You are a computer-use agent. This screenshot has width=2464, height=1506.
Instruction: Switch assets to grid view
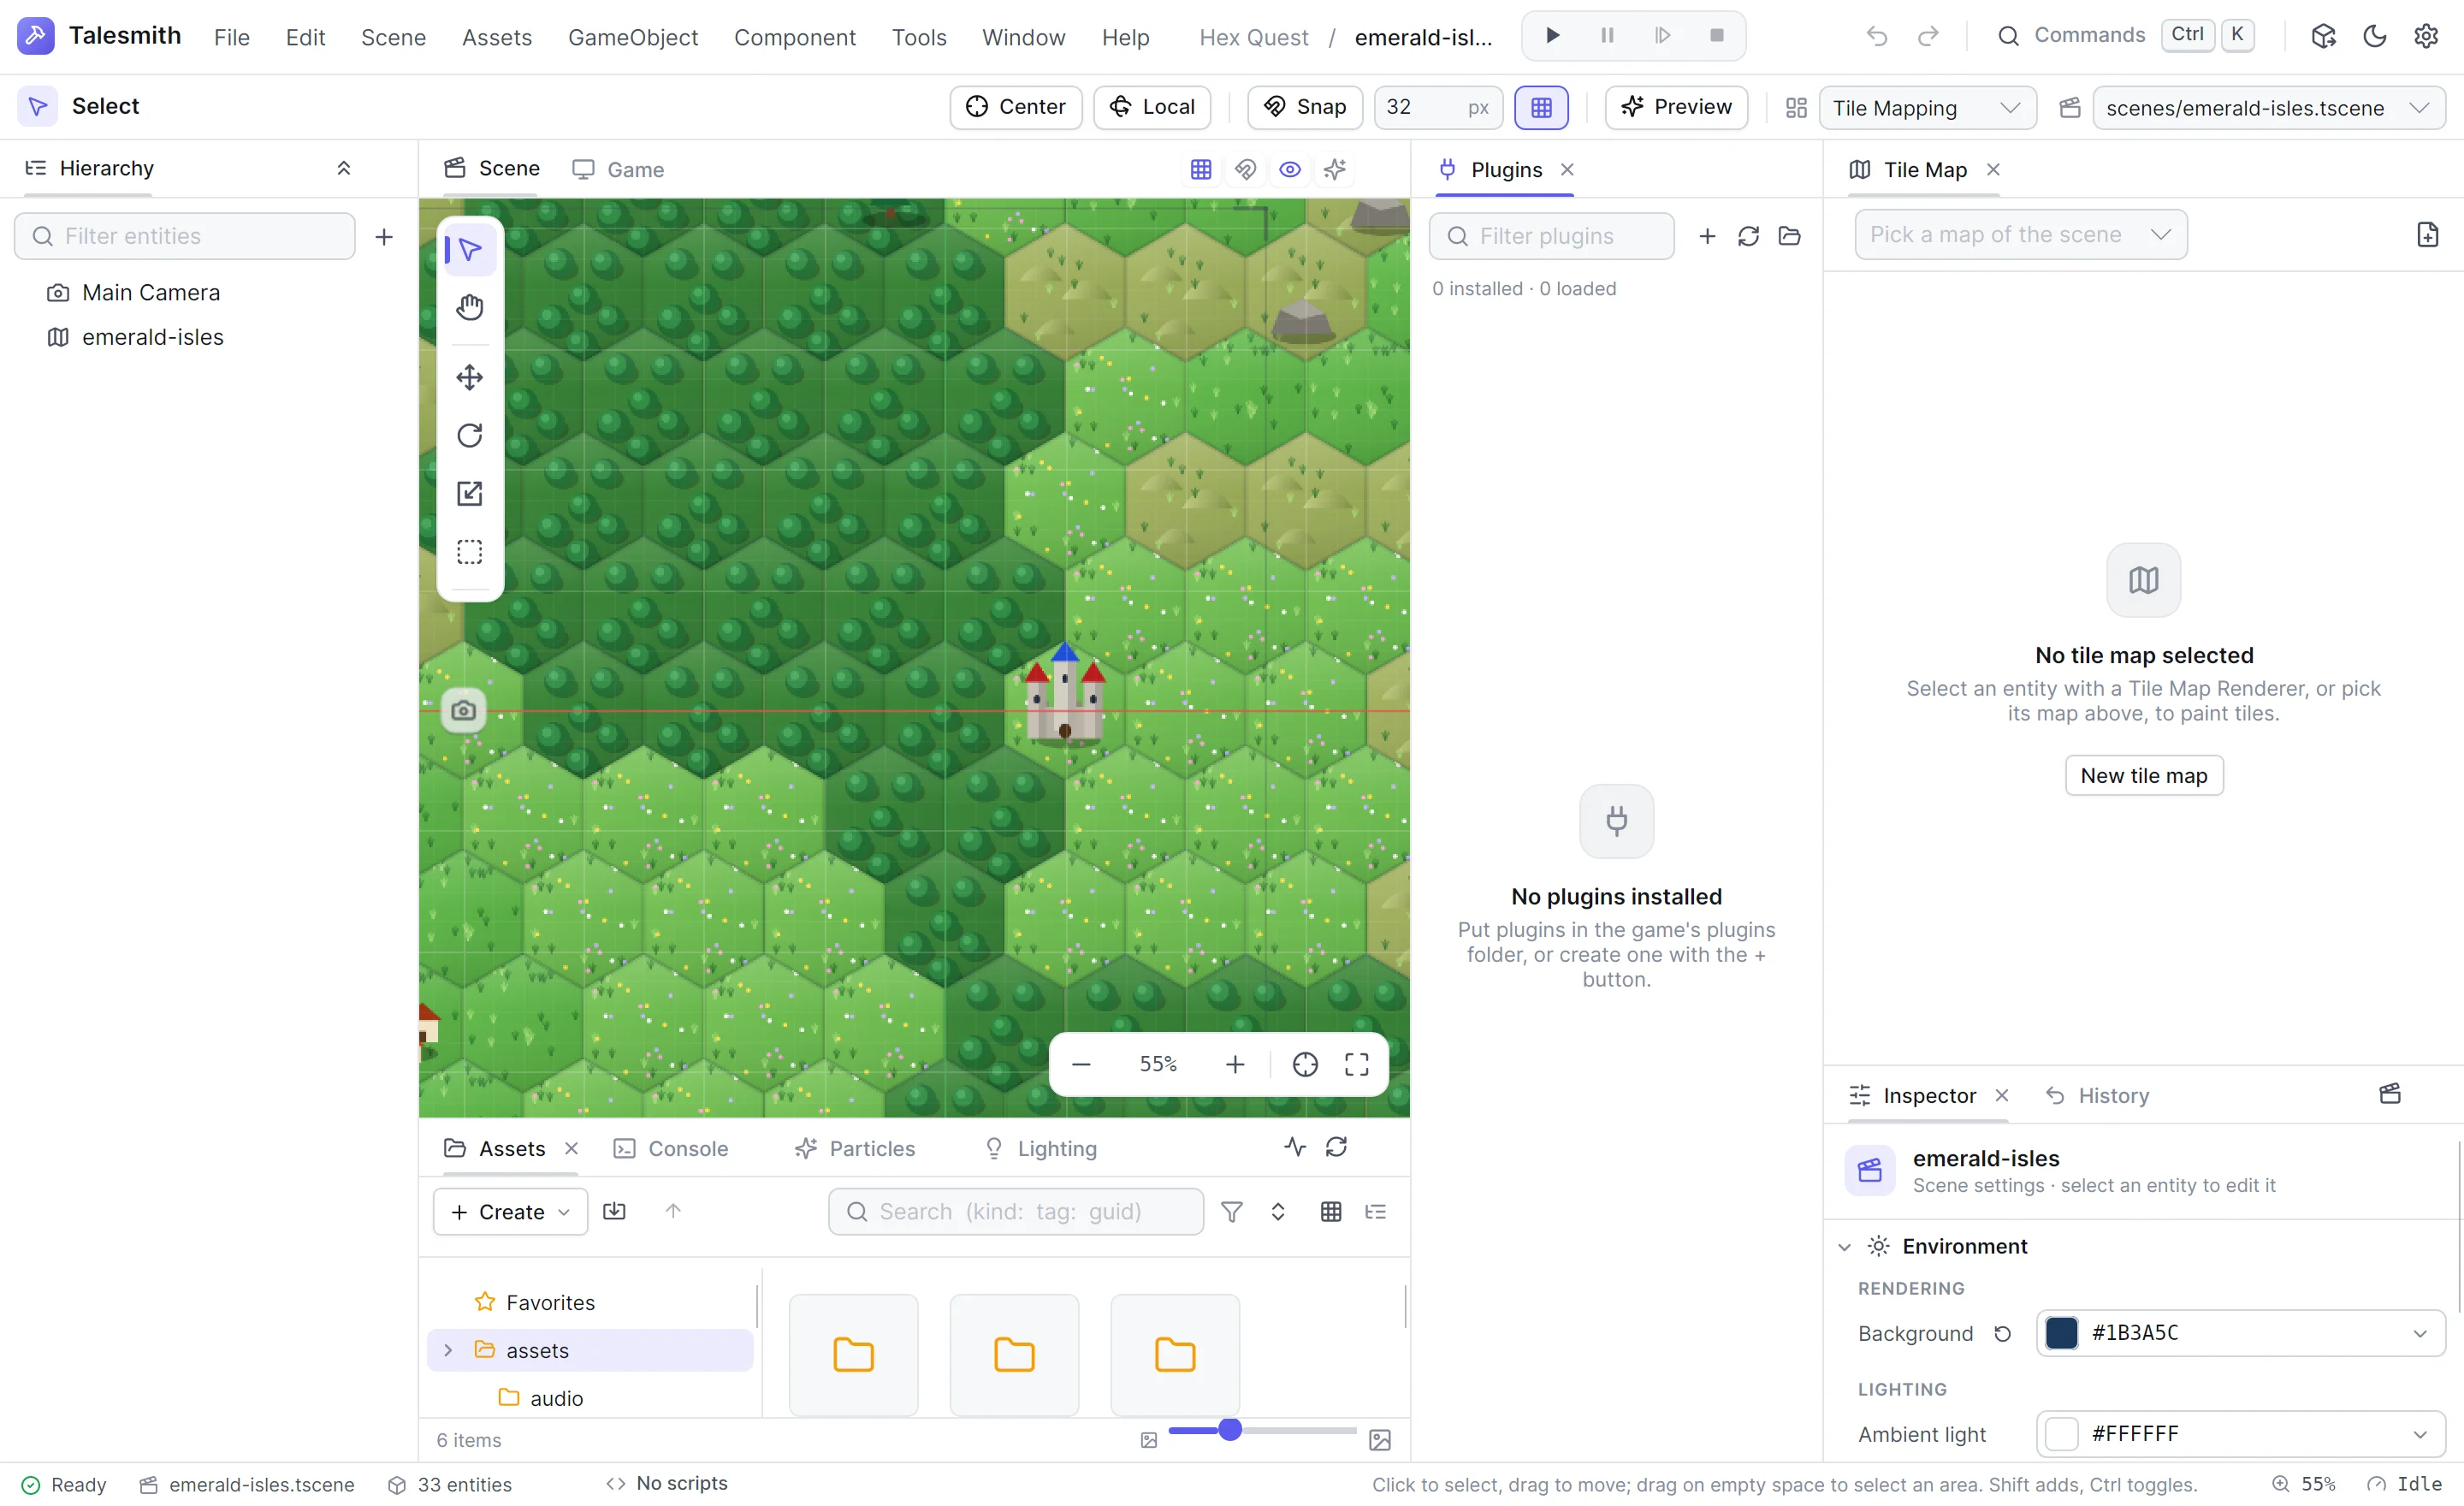pos(1330,1211)
